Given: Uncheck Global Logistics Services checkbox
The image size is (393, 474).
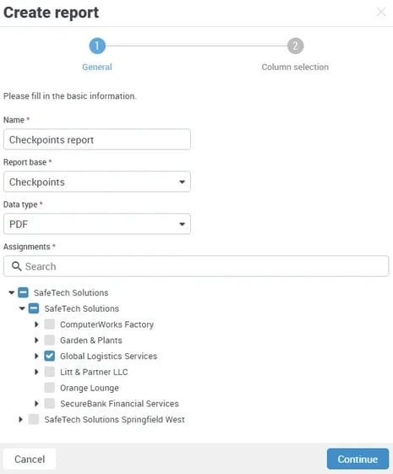Looking at the screenshot, I should click(50, 356).
